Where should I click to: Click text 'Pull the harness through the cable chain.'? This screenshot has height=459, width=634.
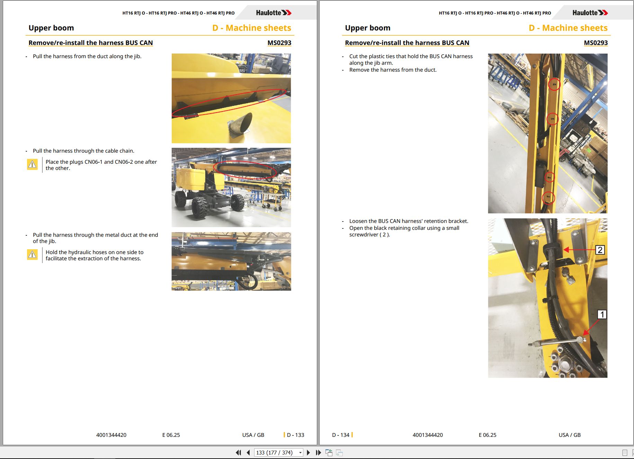(83, 151)
